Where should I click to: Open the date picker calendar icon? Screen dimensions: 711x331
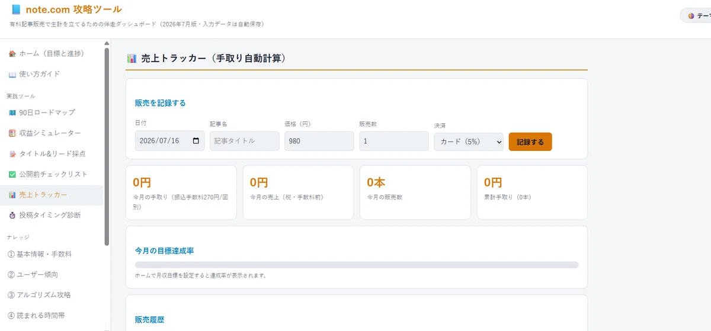(x=196, y=141)
